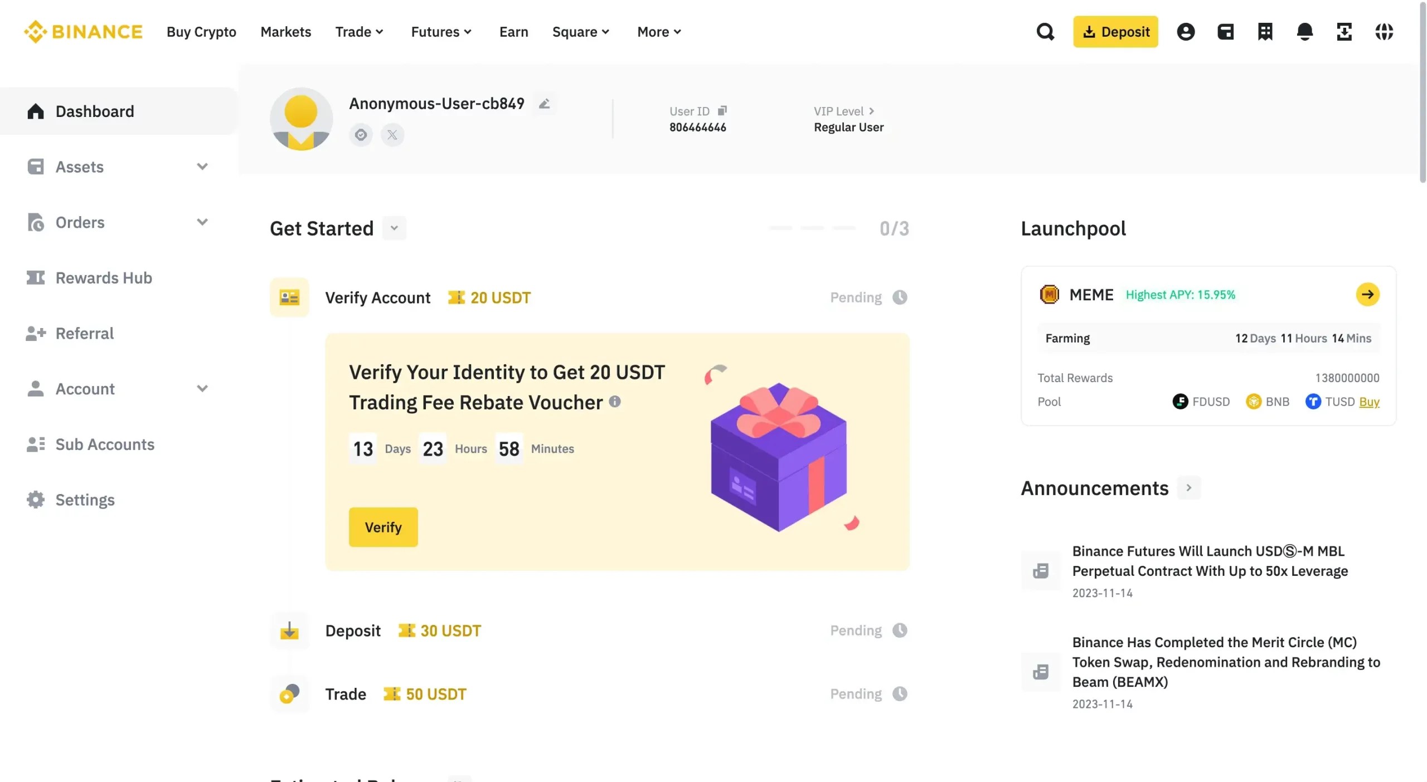The width and height of the screenshot is (1427, 782).
Task: Open the Rewards Hub sidebar item
Action: click(104, 277)
